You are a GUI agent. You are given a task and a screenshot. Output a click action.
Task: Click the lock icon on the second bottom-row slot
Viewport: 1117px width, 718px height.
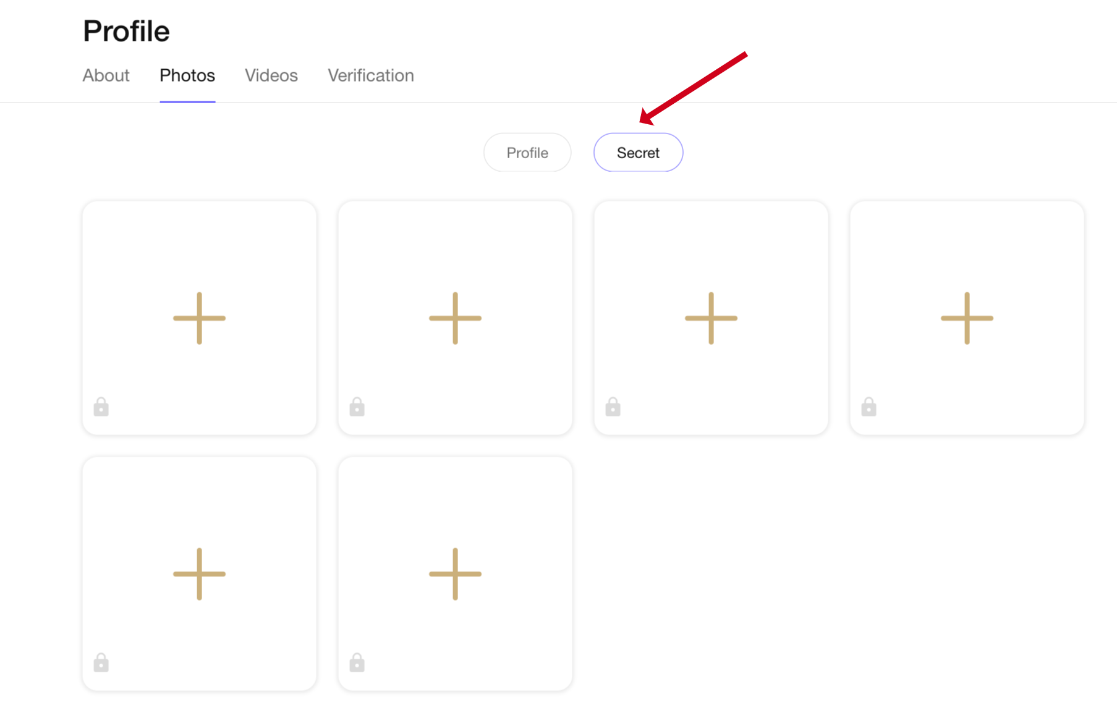357,663
